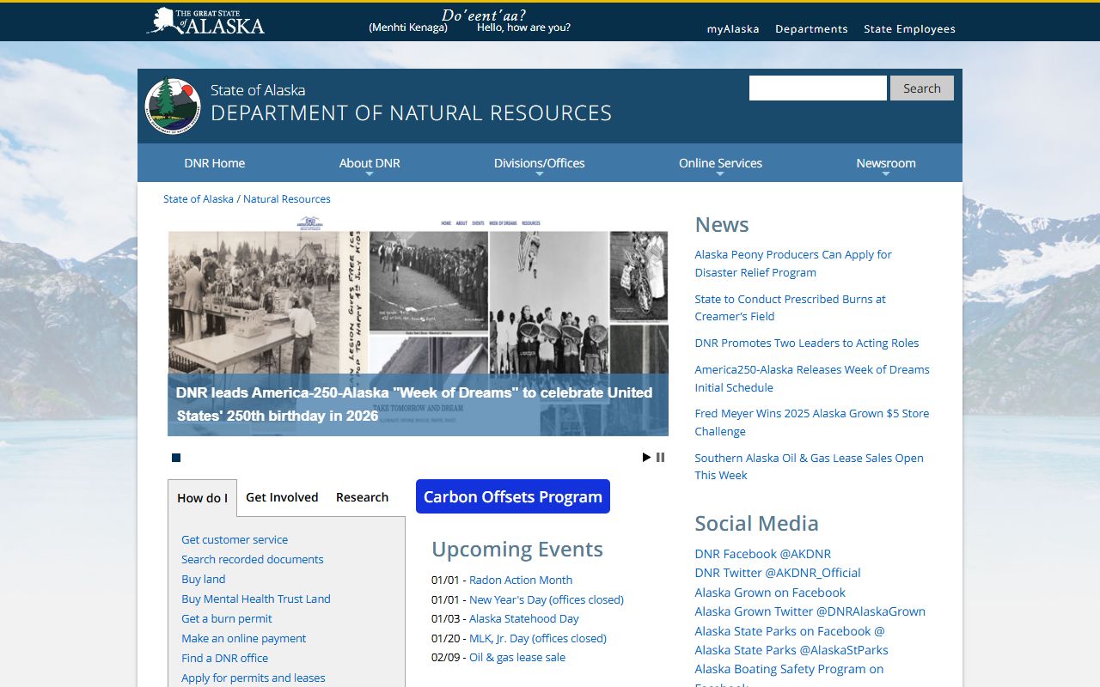The width and height of the screenshot is (1100, 687).
Task: Open the Divisions/Offices dropdown menu
Action: pyautogui.click(x=539, y=163)
